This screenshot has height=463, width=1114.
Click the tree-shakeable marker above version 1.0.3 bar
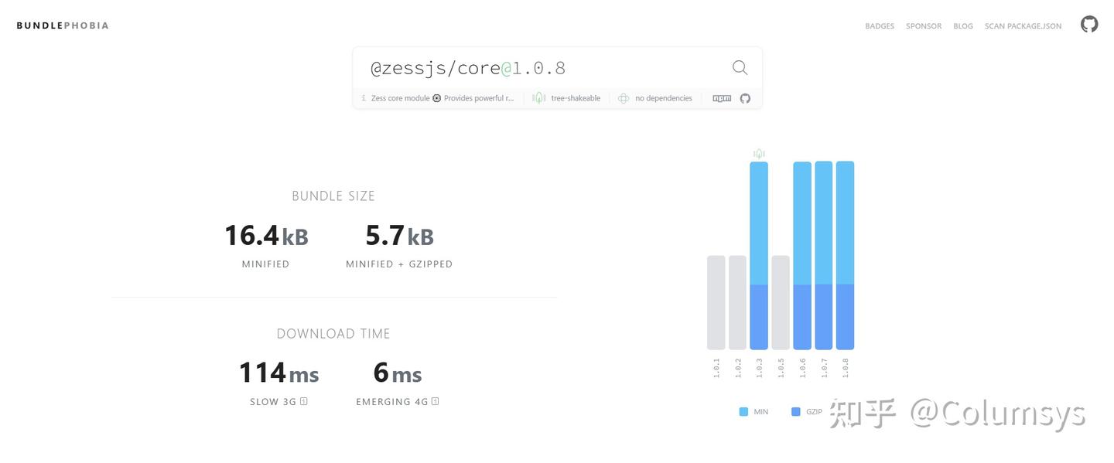(758, 152)
